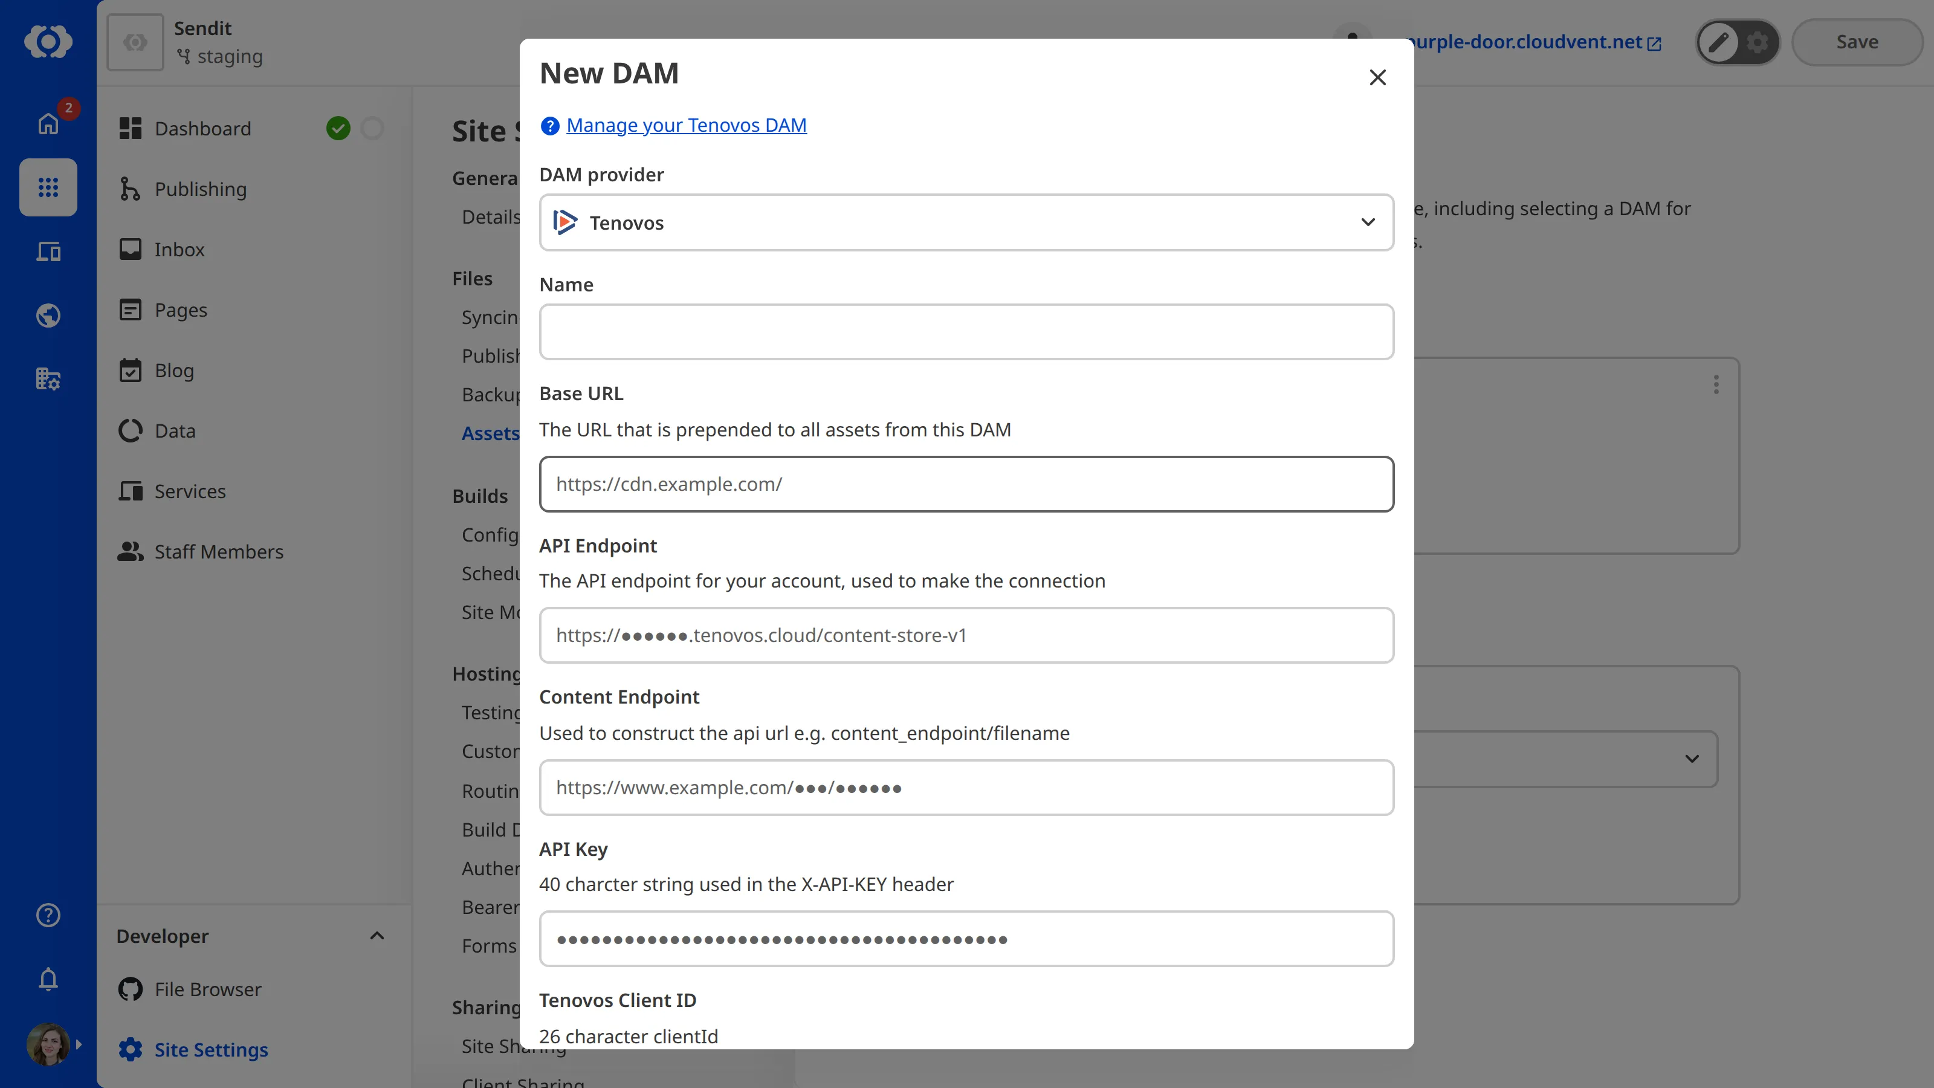Click the Inbox tray icon
Viewport: 1934px width, 1088px height.
131,249
